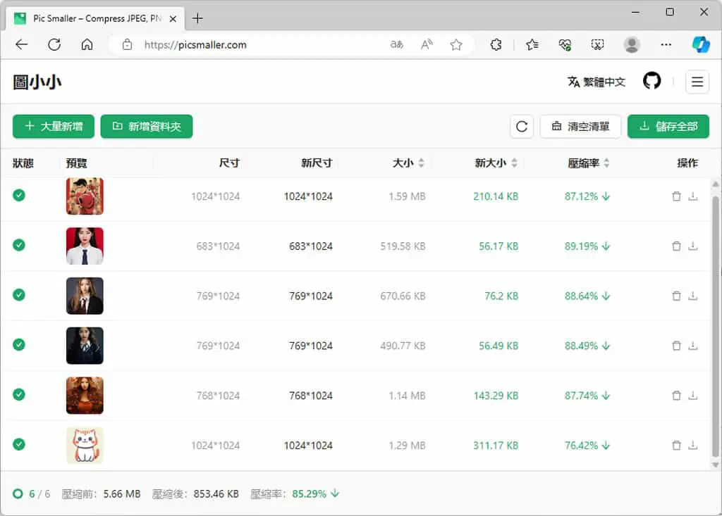Open the cat image thumbnail preview
The image size is (722, 516).
[x=85, y=445]
